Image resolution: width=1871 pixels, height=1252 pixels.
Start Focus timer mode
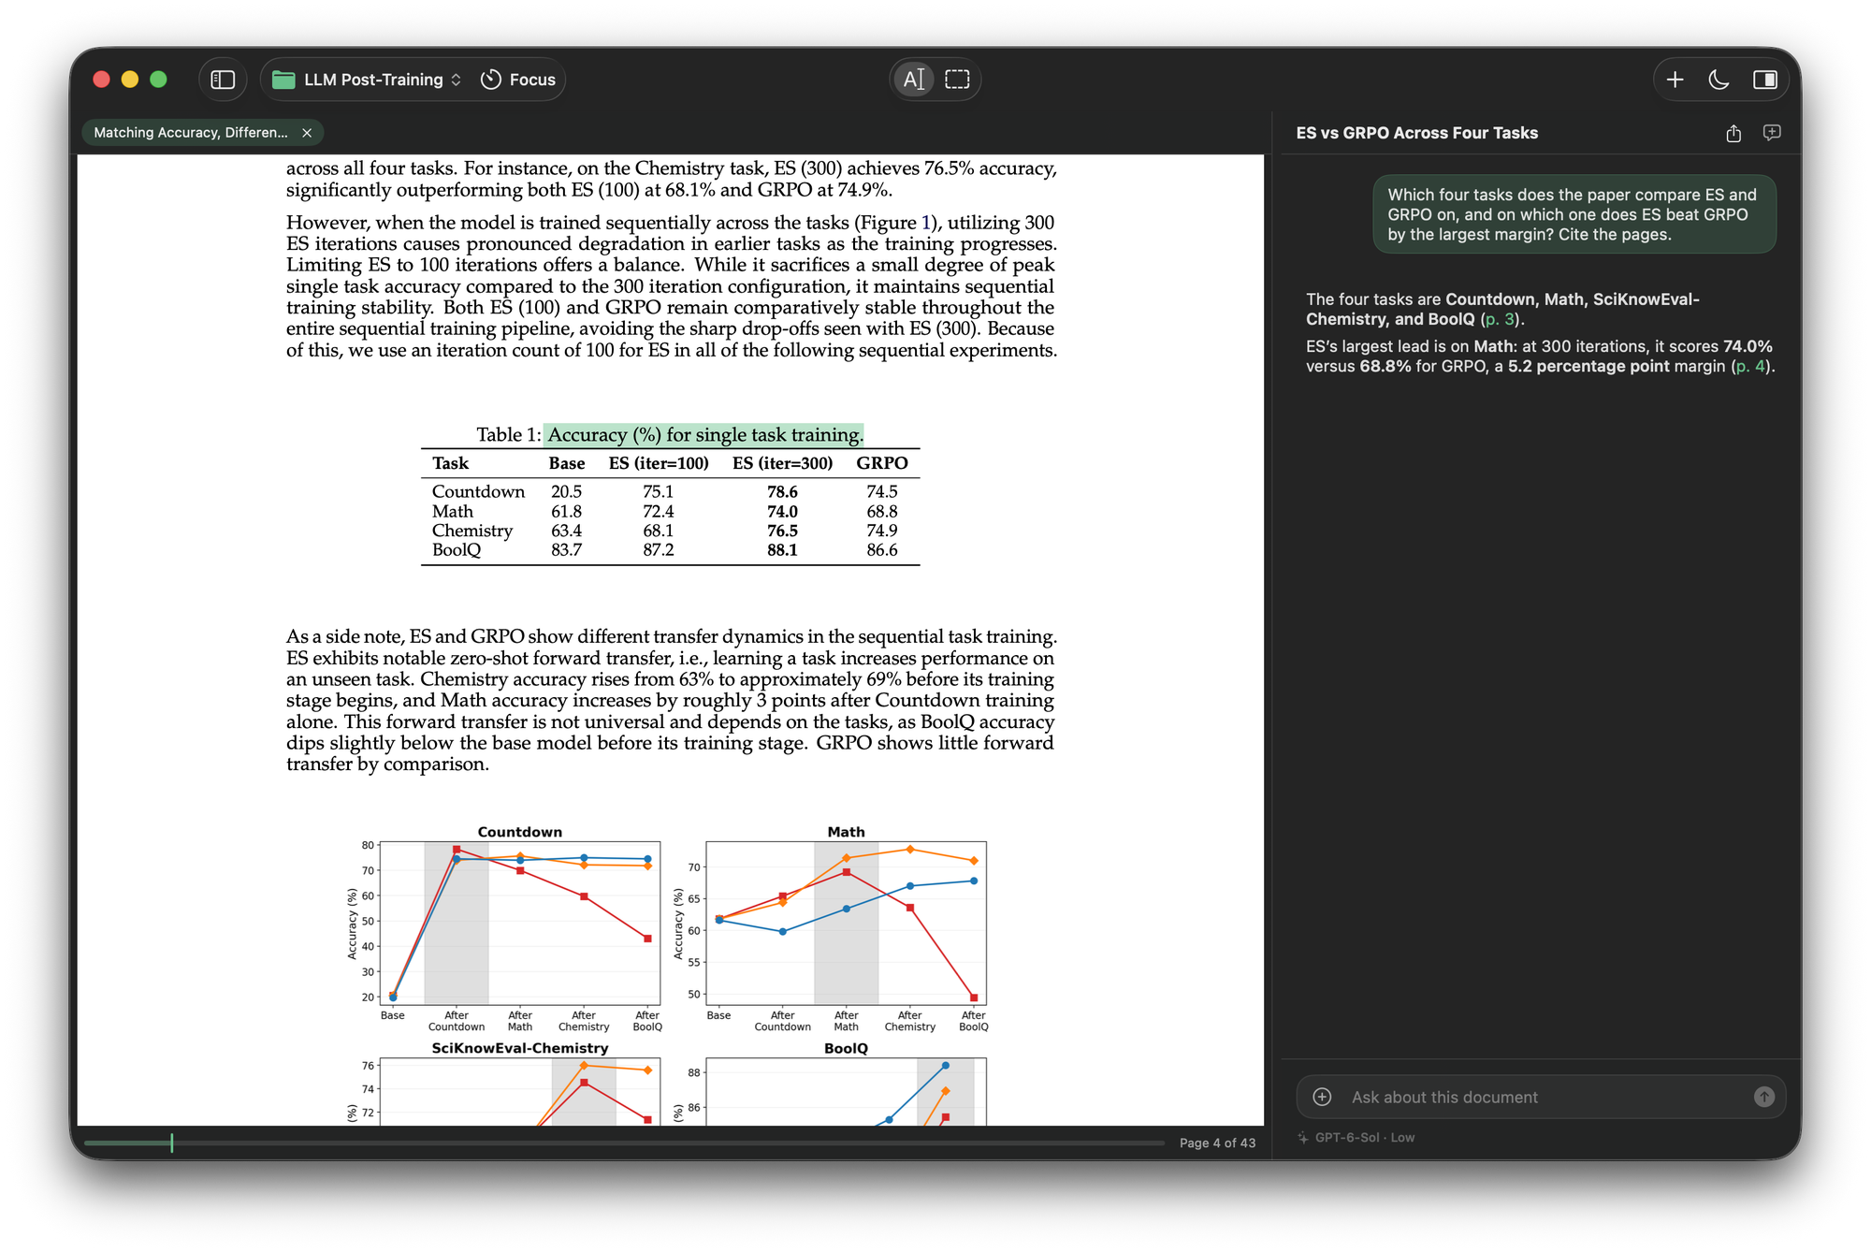517,80
